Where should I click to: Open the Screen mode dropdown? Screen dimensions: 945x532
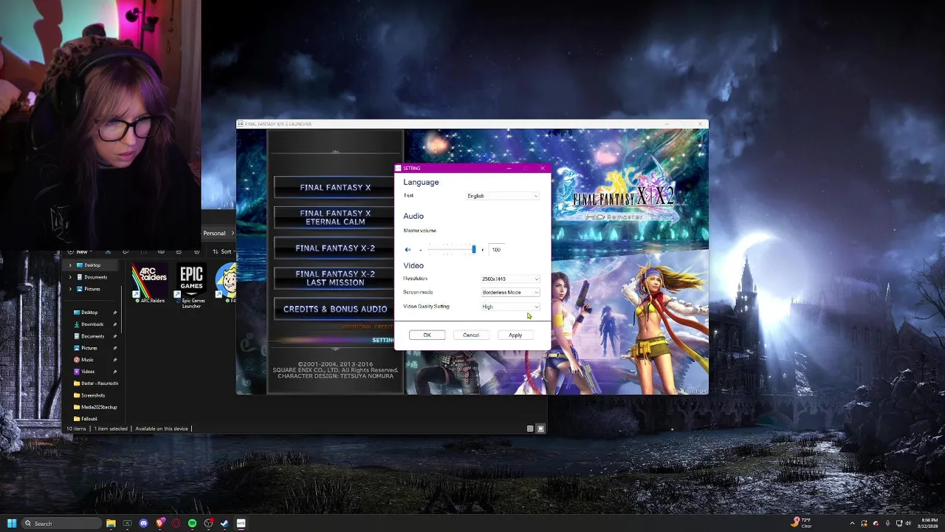point(510,292)
